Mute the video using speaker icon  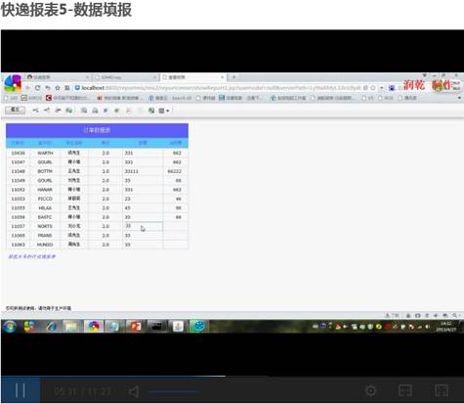(134, 391)
